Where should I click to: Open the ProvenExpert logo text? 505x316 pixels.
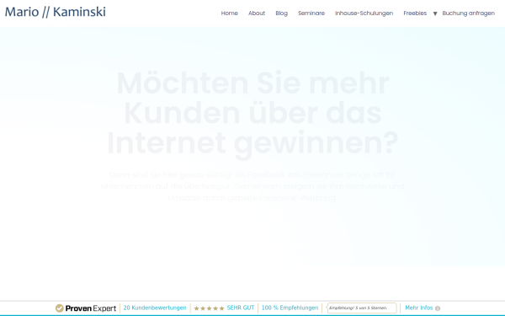pos(91,308)
